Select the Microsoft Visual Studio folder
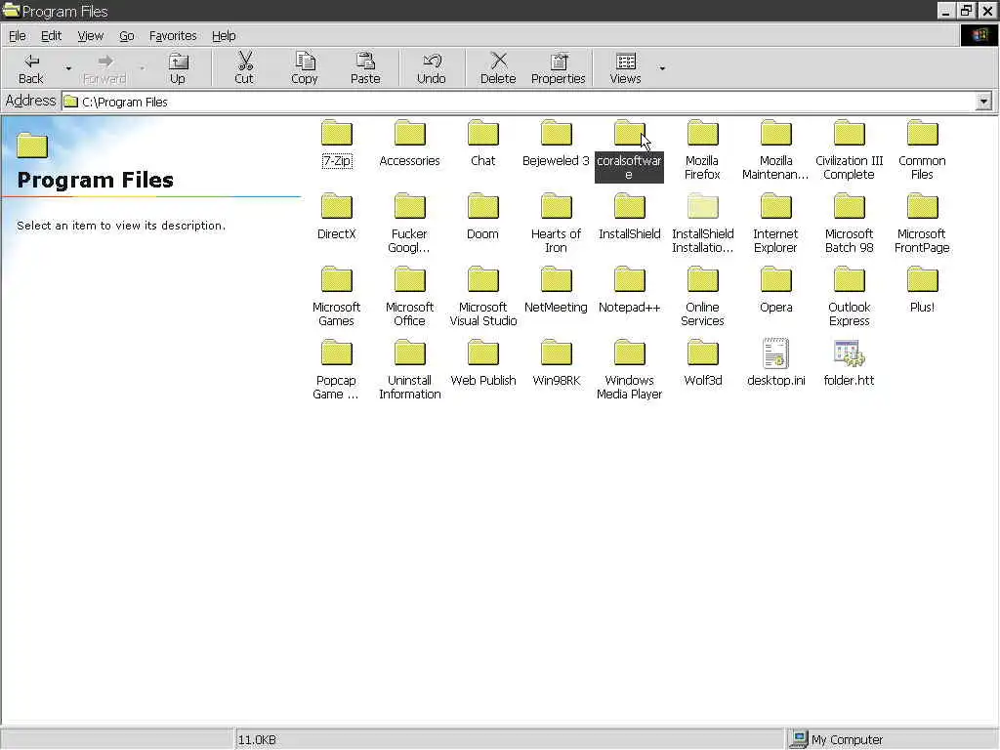The width and height of the screenshot is (1000, 750). [x=482, y=297]
